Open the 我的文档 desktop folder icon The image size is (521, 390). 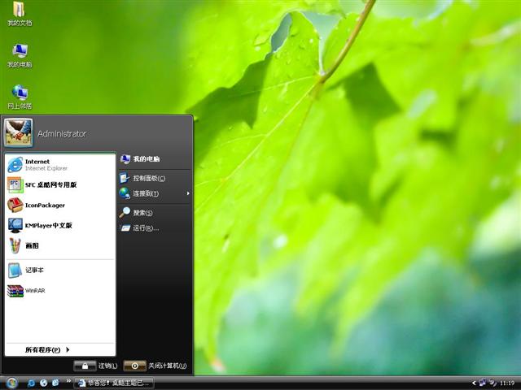(x=19, y=14)
